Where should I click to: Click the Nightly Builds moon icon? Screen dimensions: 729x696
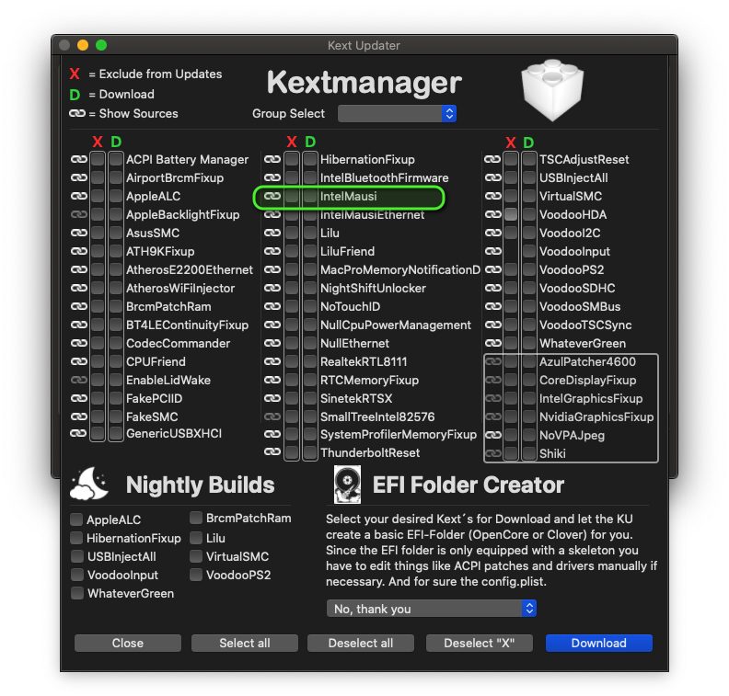coord(89,484)
